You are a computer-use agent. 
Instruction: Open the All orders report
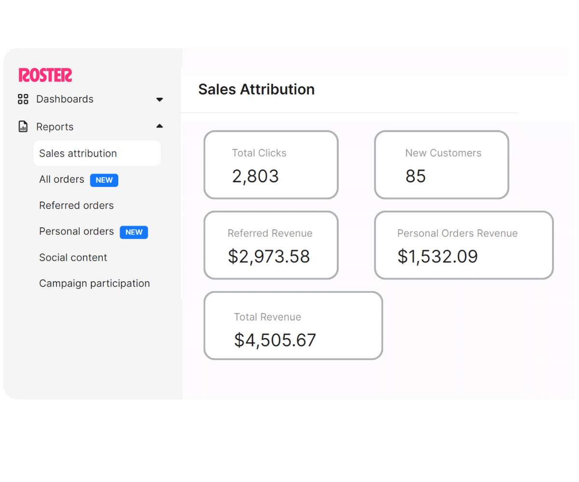[x=62, y=179]
